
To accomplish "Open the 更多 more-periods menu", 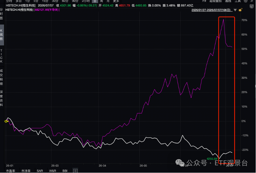I will coord(116,1).
